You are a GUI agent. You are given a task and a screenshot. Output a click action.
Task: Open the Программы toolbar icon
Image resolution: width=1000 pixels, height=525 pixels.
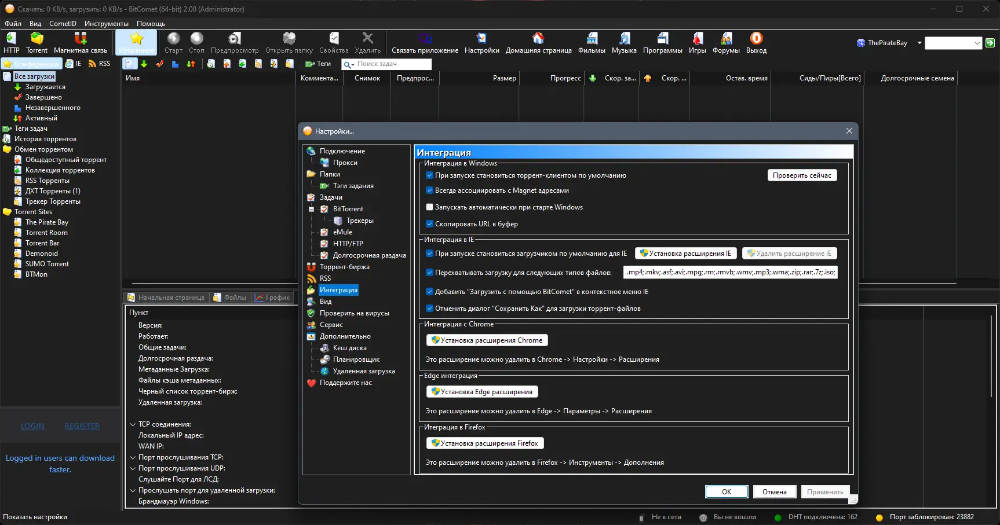662,43
